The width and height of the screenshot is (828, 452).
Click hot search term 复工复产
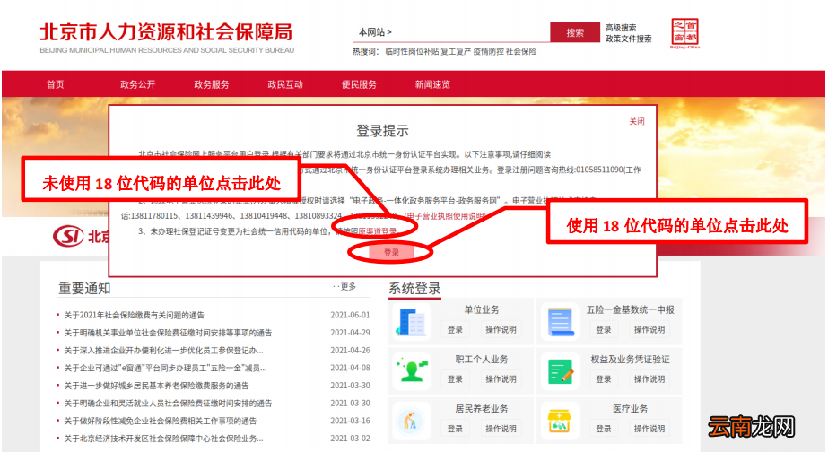click(x=456, y=51)
